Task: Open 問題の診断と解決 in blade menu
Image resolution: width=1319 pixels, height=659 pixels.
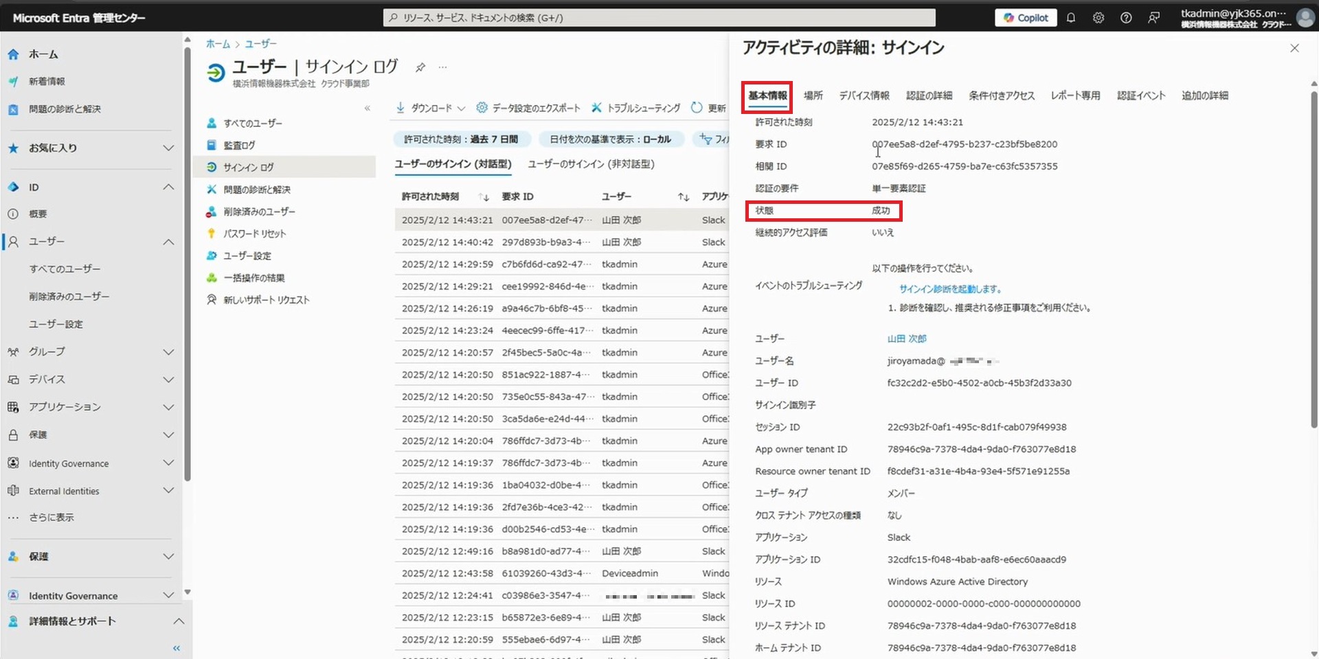Action: (257, 189)
